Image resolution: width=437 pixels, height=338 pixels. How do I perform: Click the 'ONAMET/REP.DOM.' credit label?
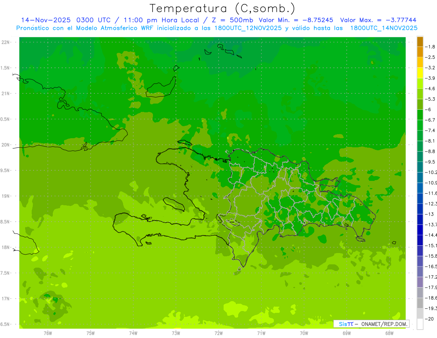pyautogui.click(x=384, y=324)
